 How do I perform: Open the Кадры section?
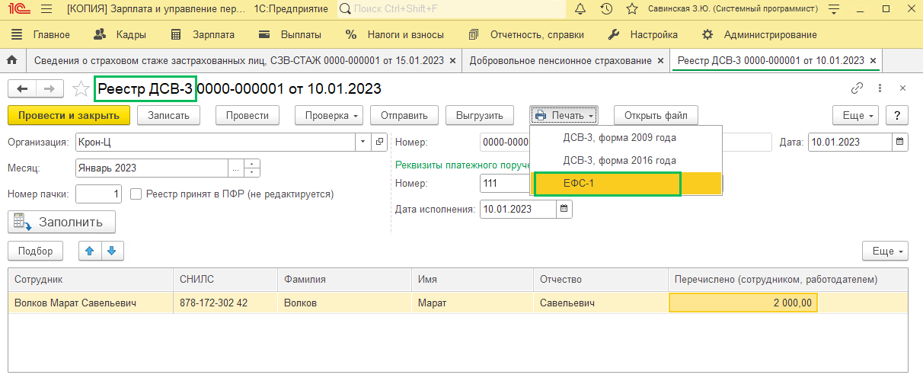[x=120, y=34]
